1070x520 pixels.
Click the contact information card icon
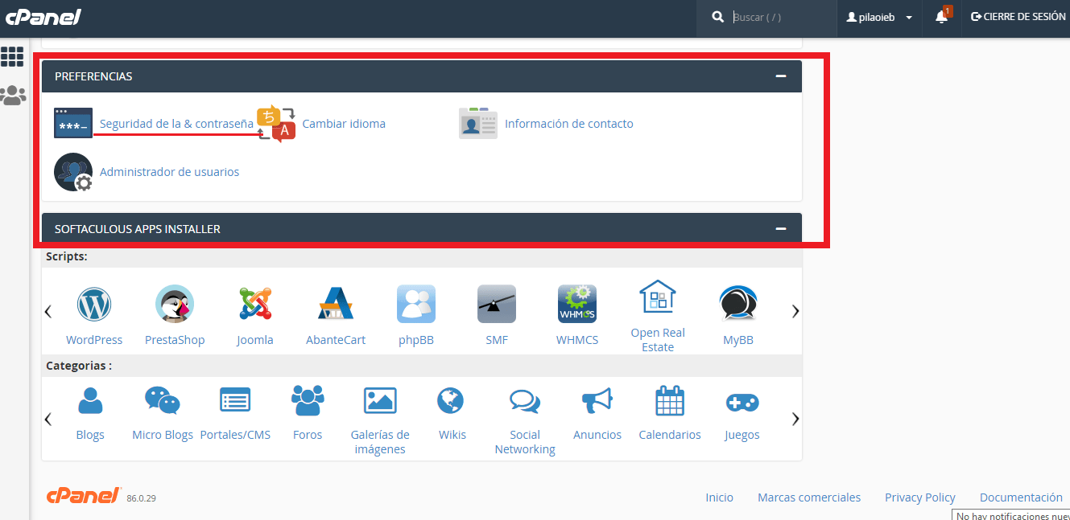pyautogui.click(x=478, y=123)
